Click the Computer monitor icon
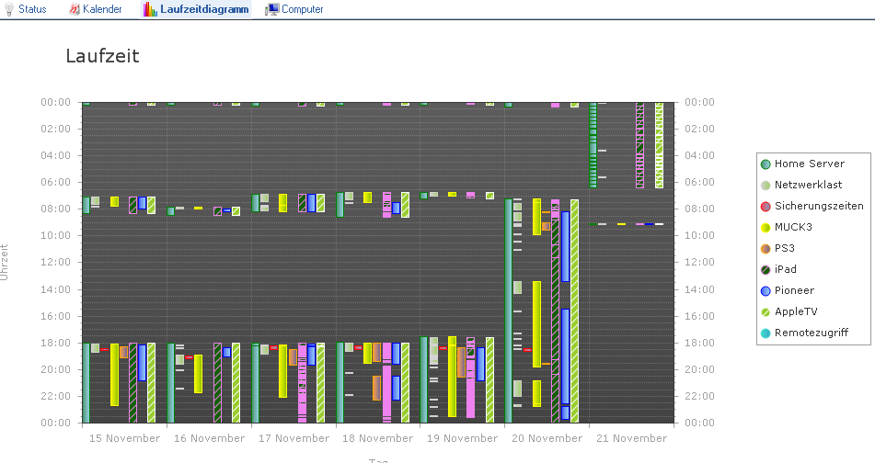The height and width of the screenshot is (463, 875). pyautogui.click(x=271, y=9)
